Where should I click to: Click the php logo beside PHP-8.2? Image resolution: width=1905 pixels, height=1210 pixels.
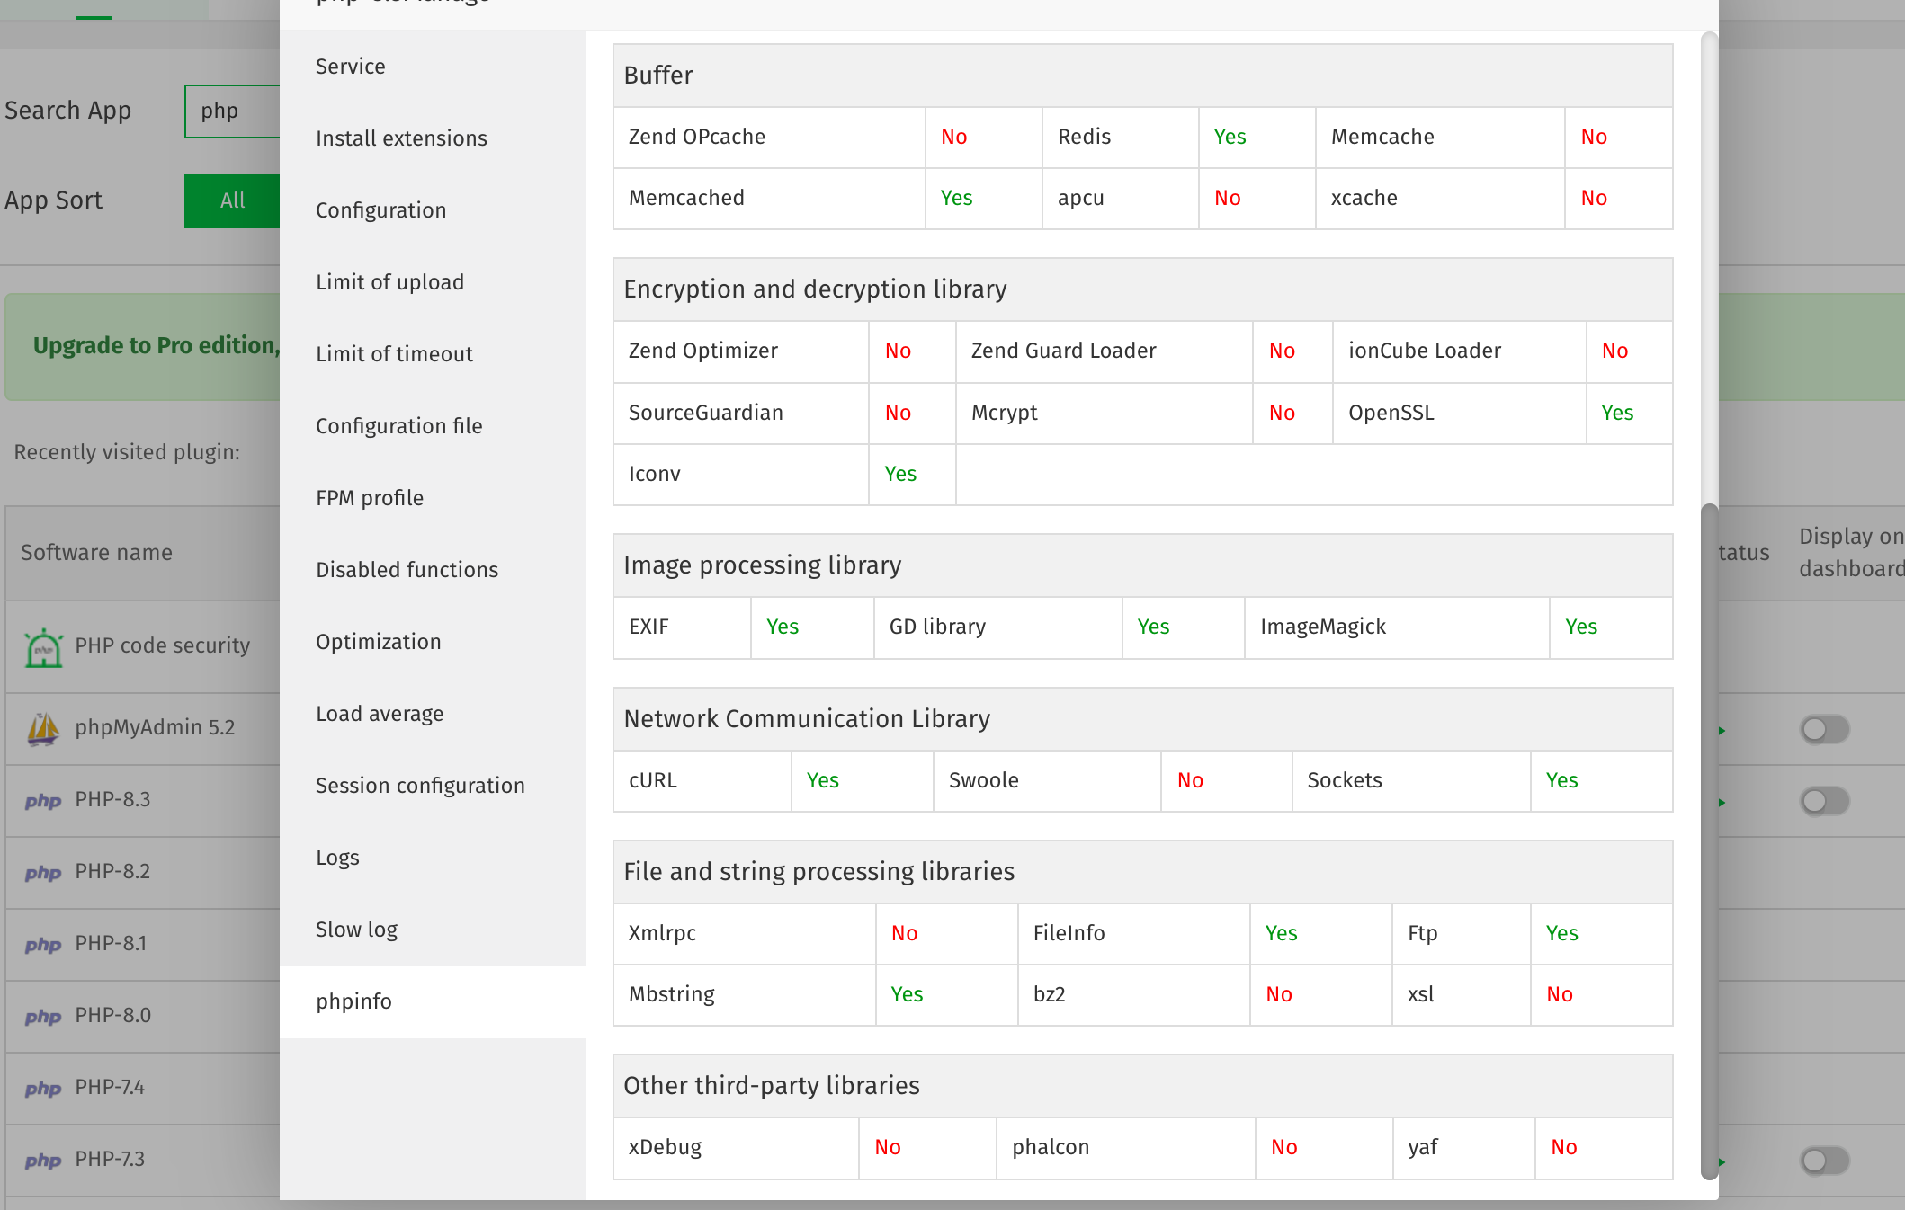point(43,873)
